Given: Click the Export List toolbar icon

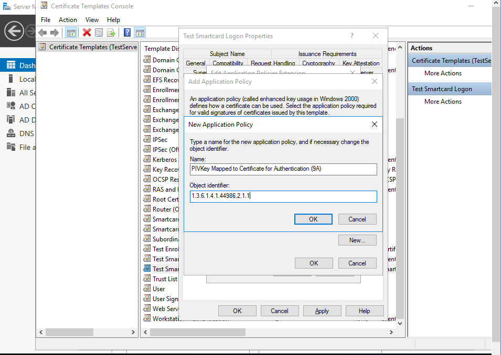Looking at the screenshot, I should point(111,32).
